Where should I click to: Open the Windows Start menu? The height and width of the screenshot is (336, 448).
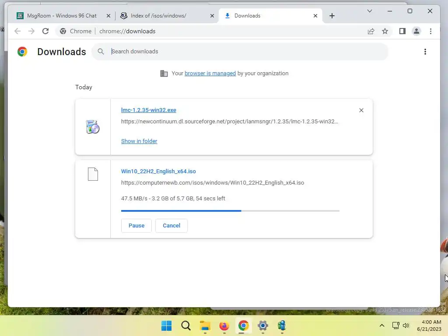pos(167,325)
